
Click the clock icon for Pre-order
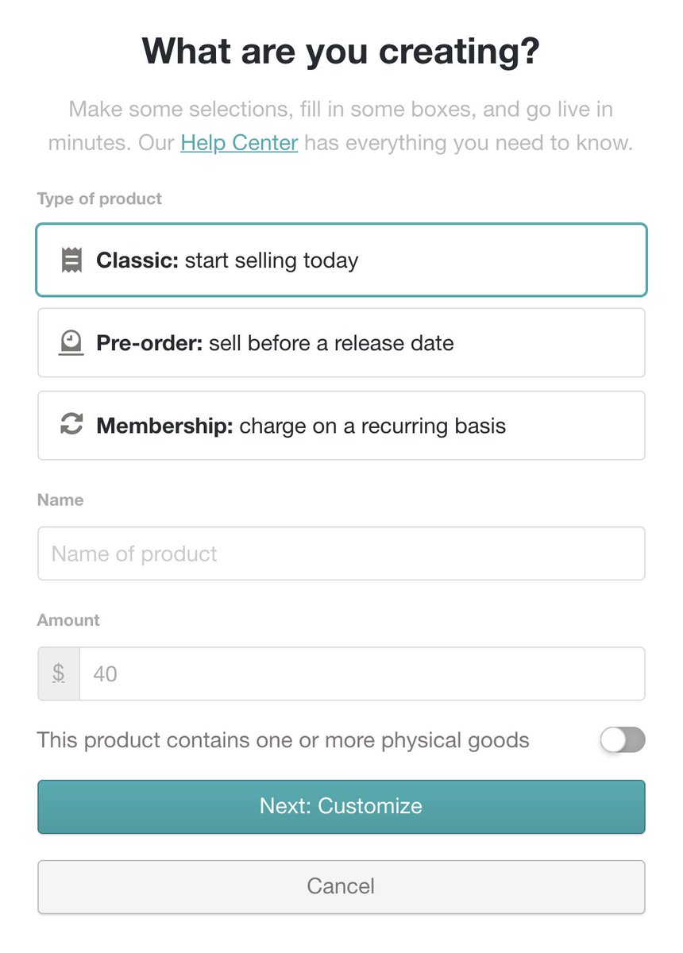[71, 343]
